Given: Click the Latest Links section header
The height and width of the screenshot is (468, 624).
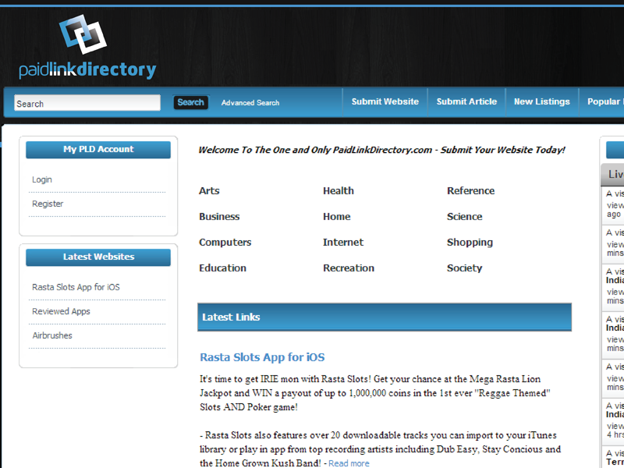Looking at the screenshot, I should (385, 317).
